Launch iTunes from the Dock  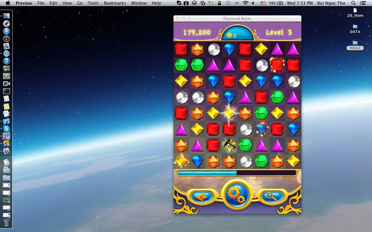(x=7, y=61)
